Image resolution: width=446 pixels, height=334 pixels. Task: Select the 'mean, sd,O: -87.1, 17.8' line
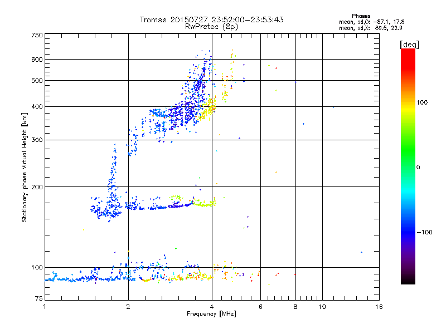[x=371, y=22]
